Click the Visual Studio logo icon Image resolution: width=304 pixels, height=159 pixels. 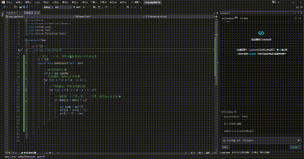click(3, 2)
